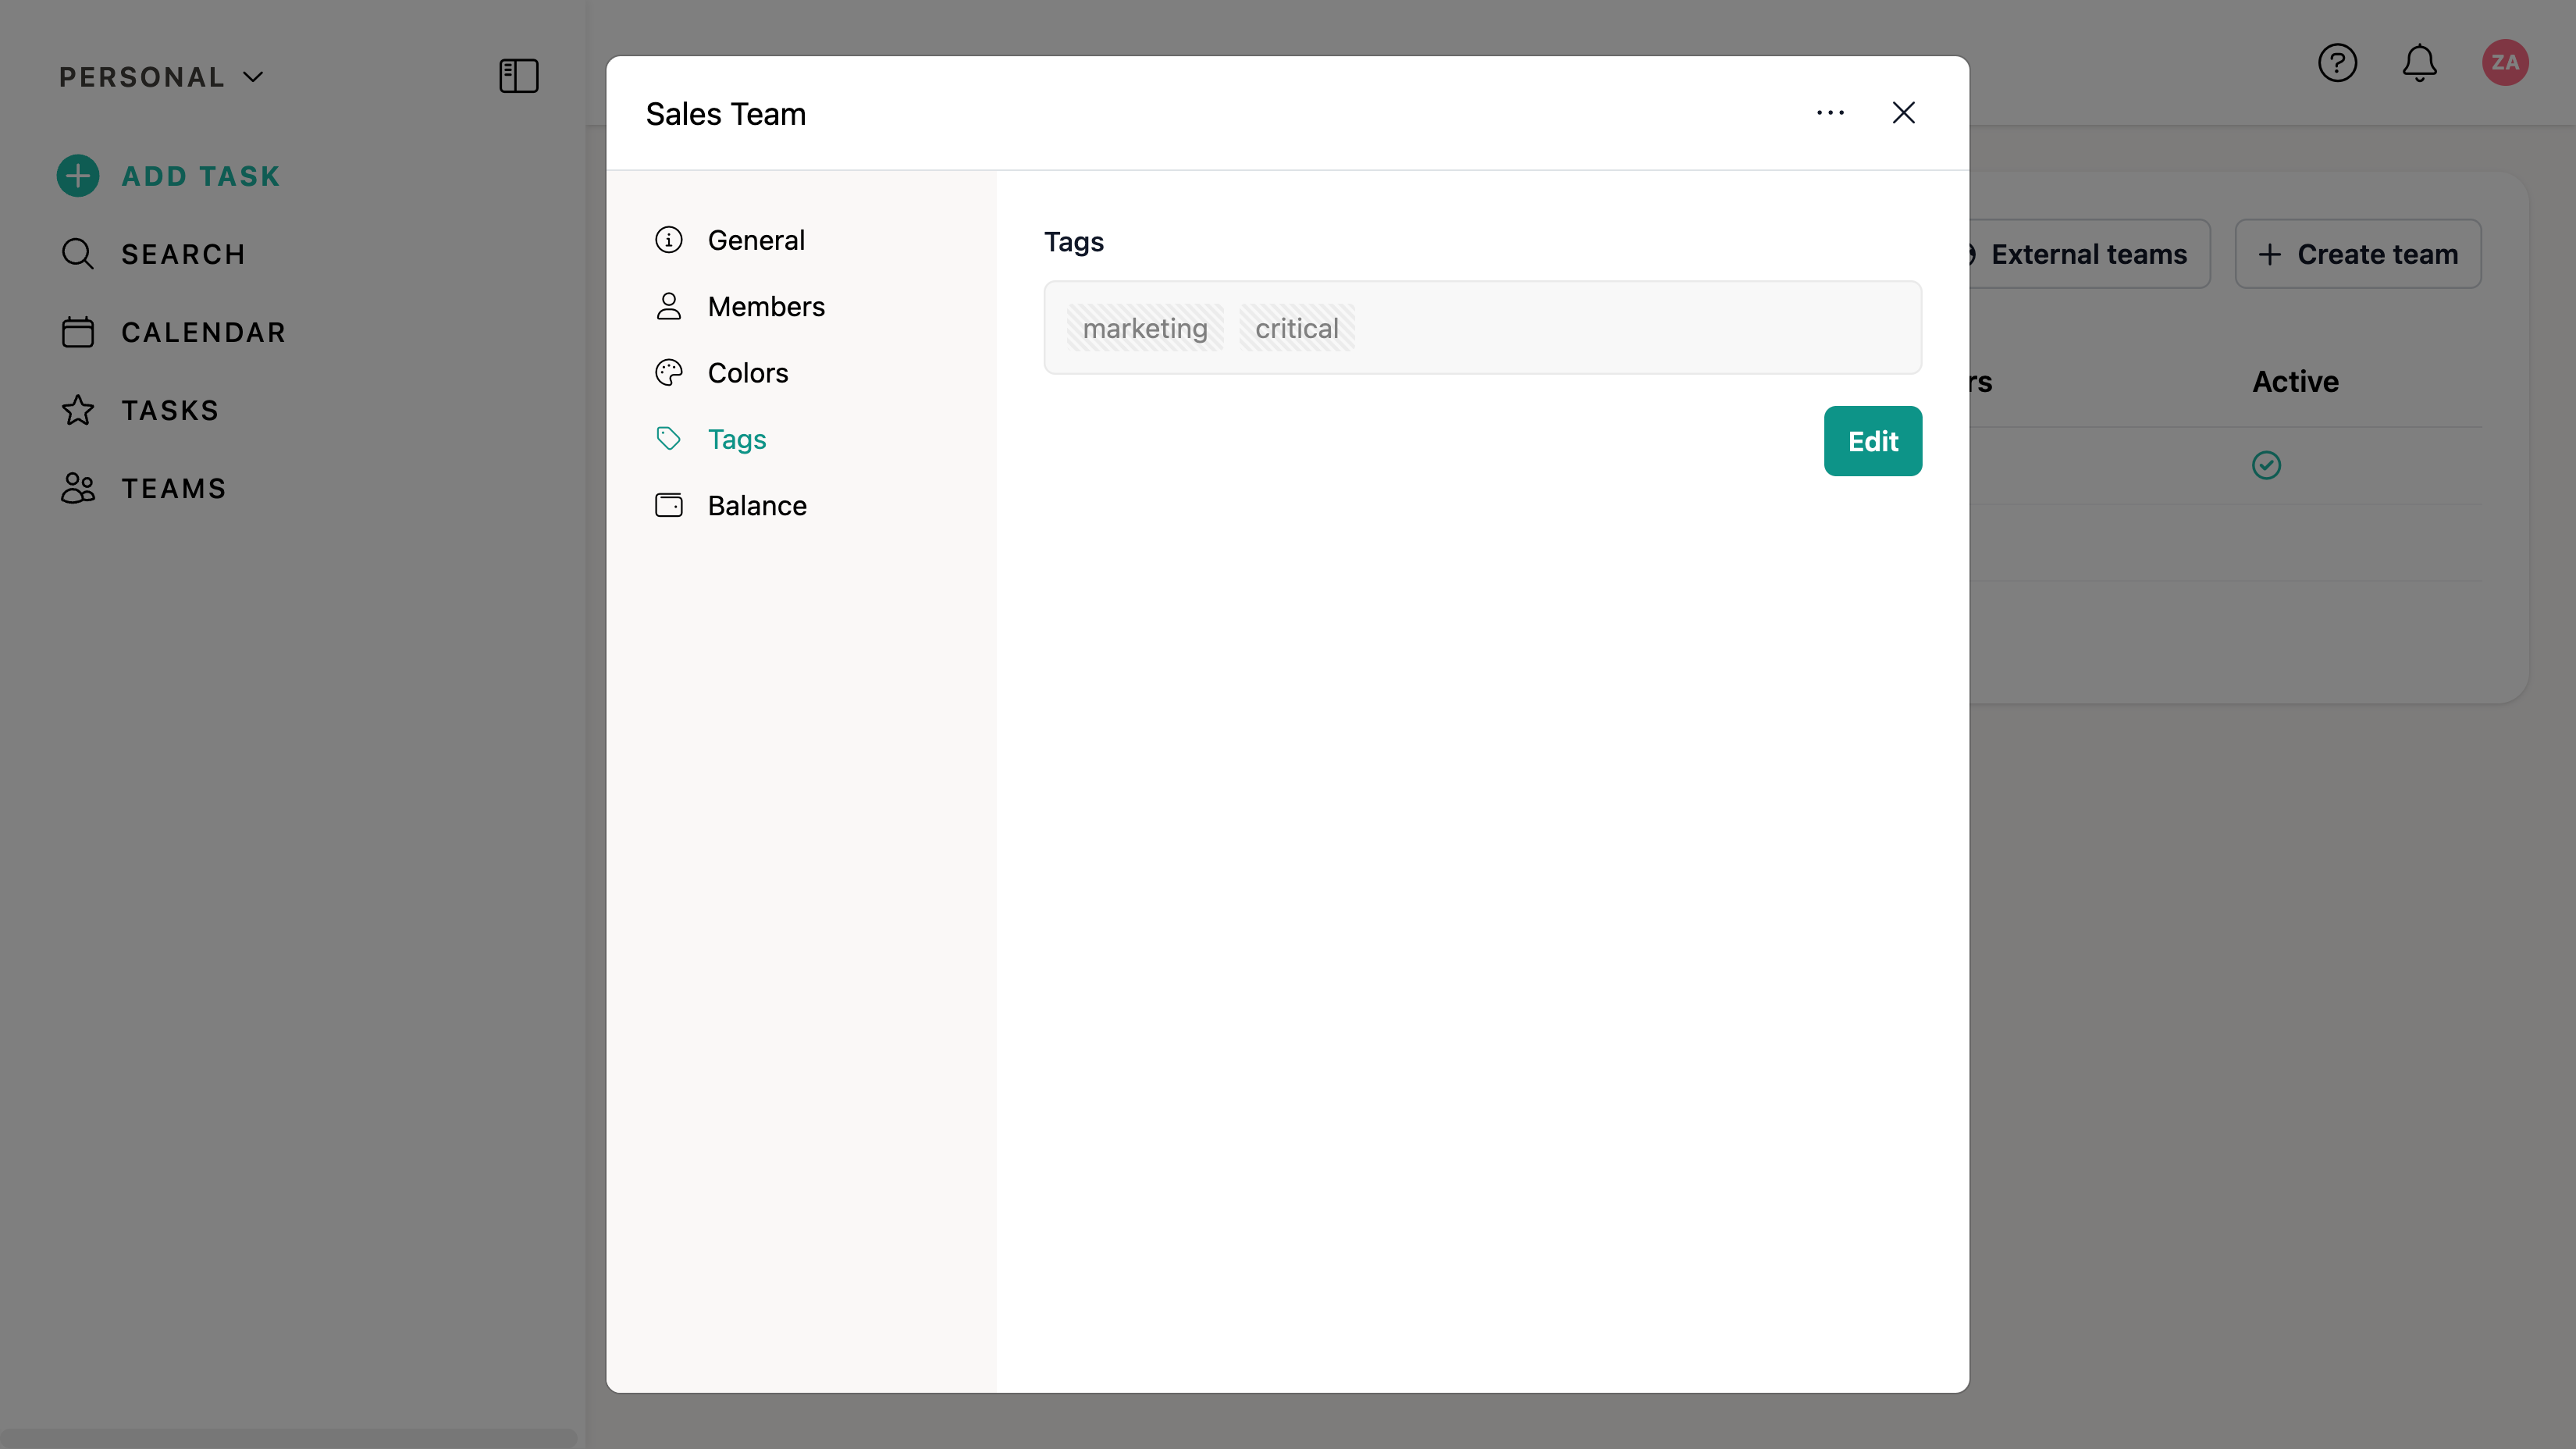Screen dimensions: 2576x1449
Task: Click the green Add Task plus icon
Action: 78,176
